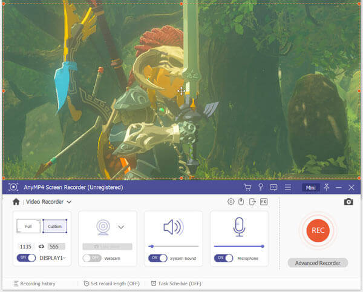Click the microphone icon
The width and height of the screenshot is (363, 292).
239,227
